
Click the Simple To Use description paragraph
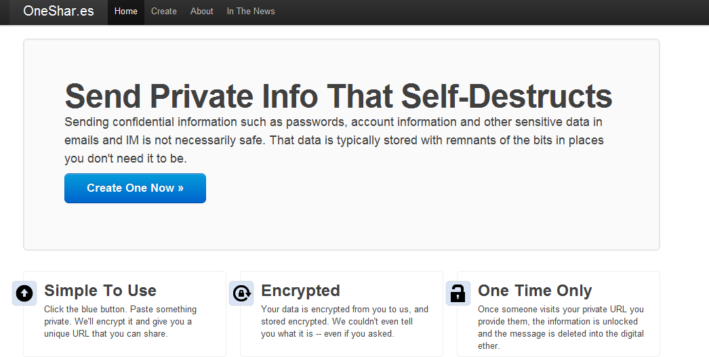[120, 322]
